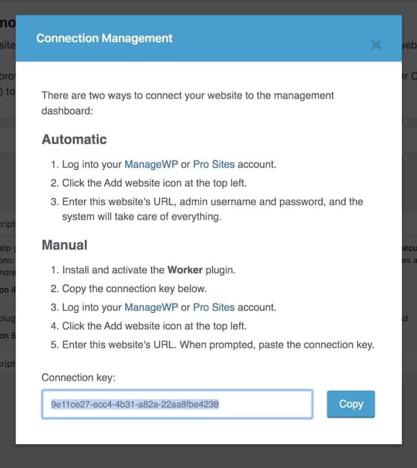Open ManageWP link in Manual section
Screen dimensions: 417x468
pos(151,307)
